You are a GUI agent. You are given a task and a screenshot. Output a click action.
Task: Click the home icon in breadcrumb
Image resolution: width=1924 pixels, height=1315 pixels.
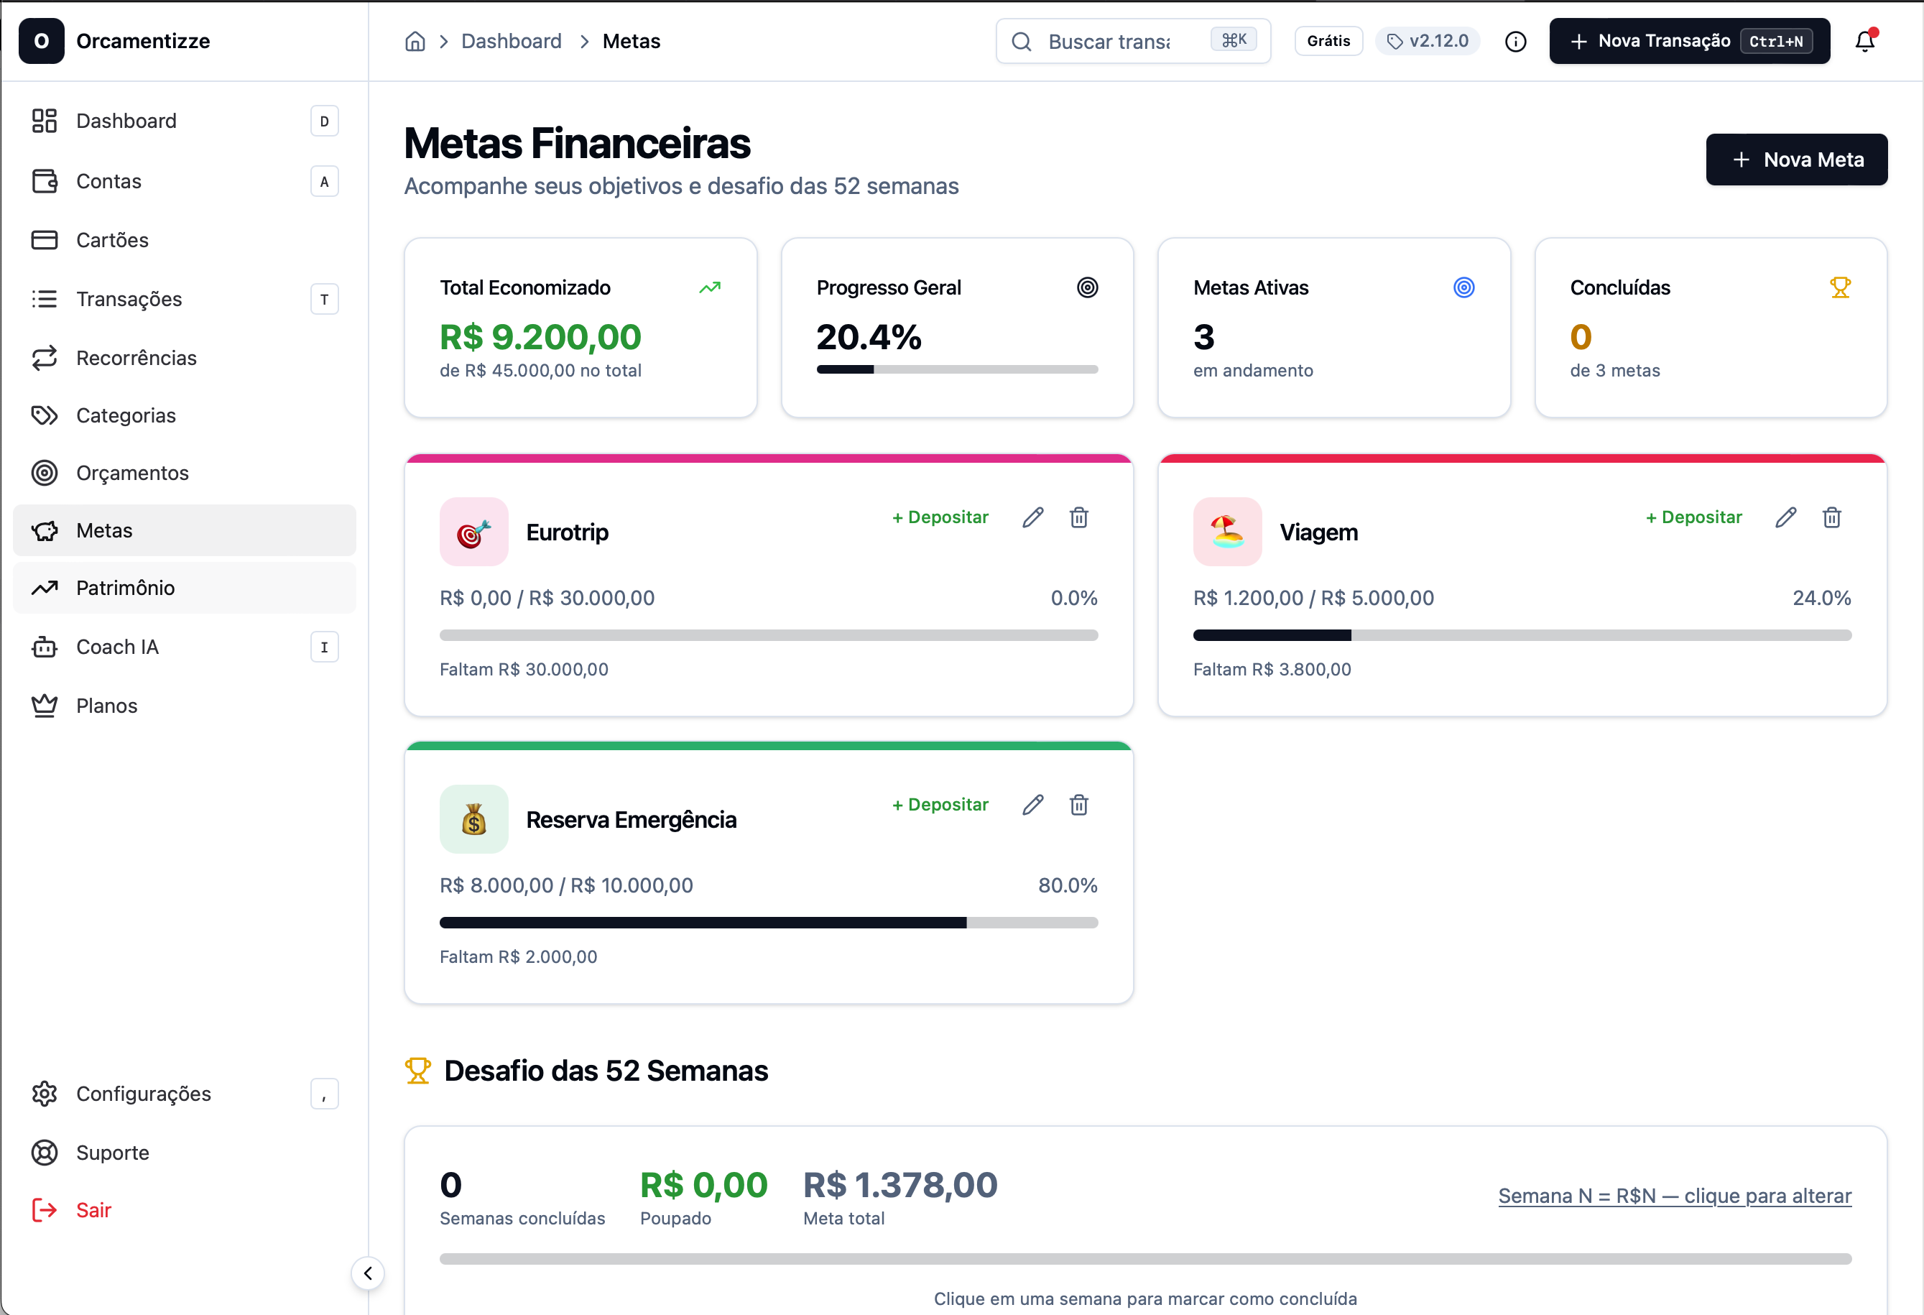[x=415, y=42]
